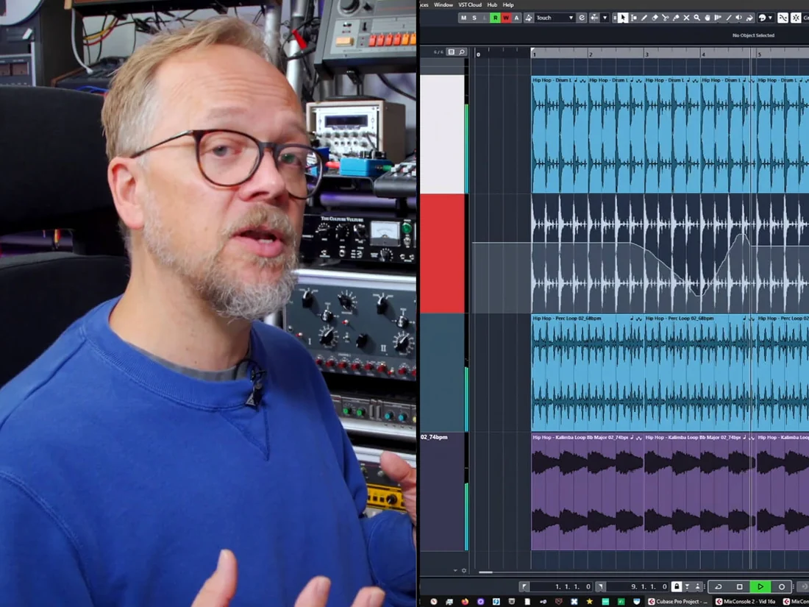The height and width of the screenshot is (607, 809).
Task: Toggle Snap to Zero Crossing
Action: (783, 18)
